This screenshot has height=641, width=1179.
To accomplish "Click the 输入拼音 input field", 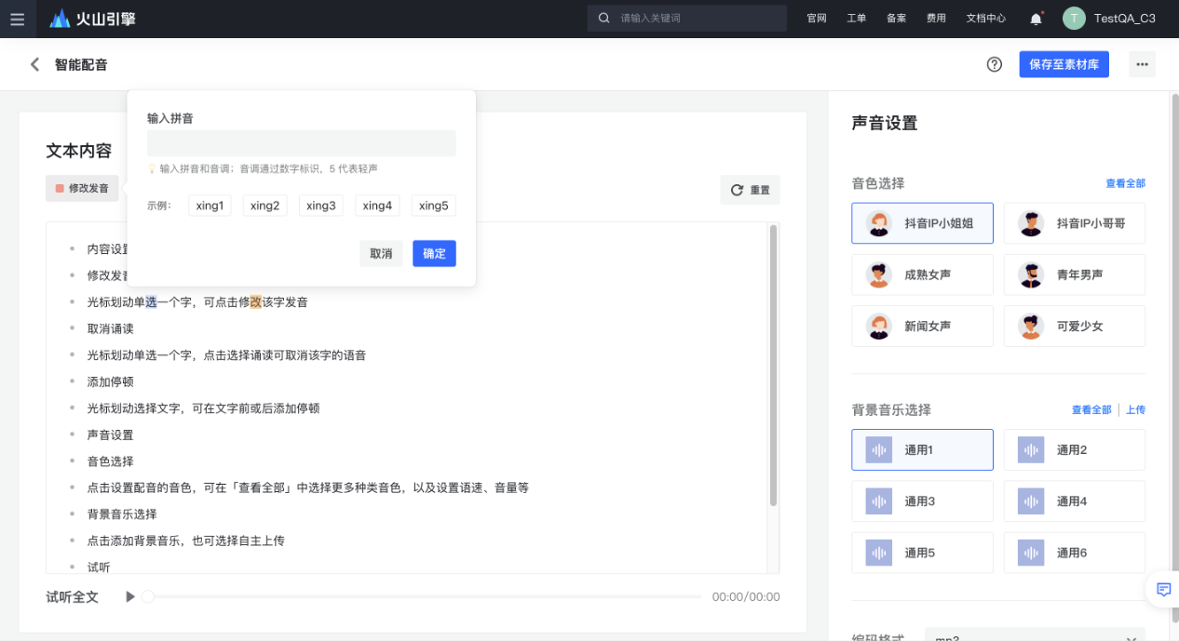I will (x=301, y=143).
